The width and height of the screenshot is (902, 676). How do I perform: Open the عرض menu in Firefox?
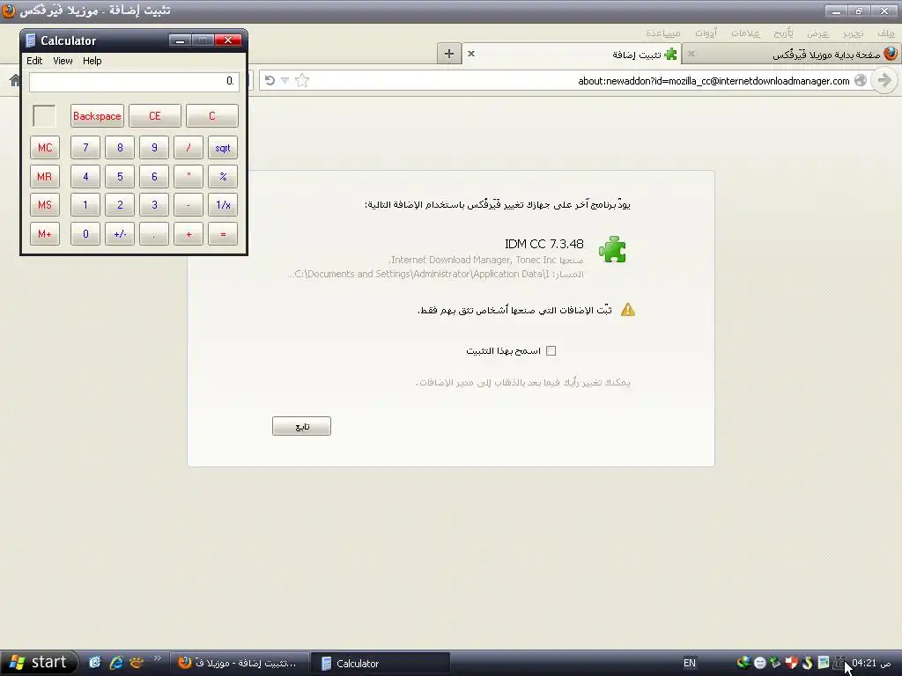pos(817,33)
